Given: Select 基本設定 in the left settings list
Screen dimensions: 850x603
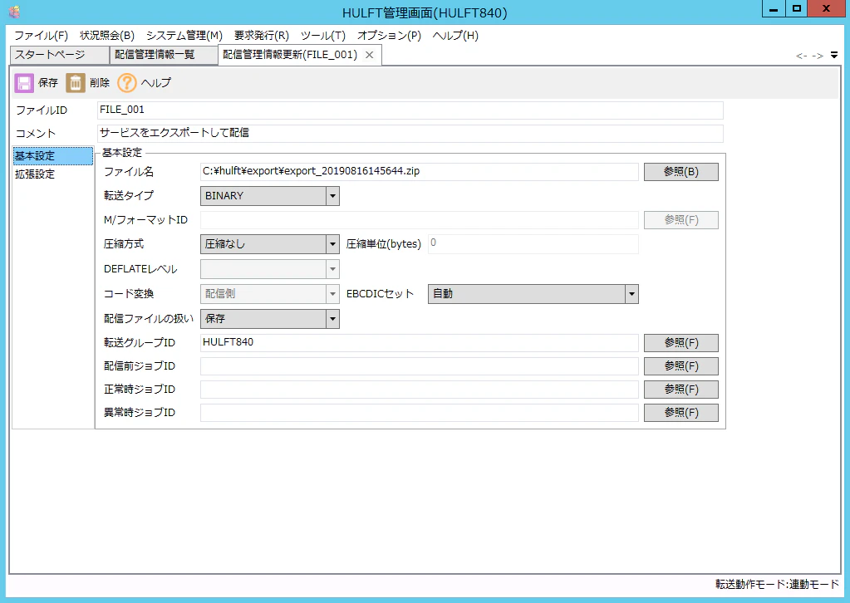Looking at the screenshot, I should pos(52,156).
